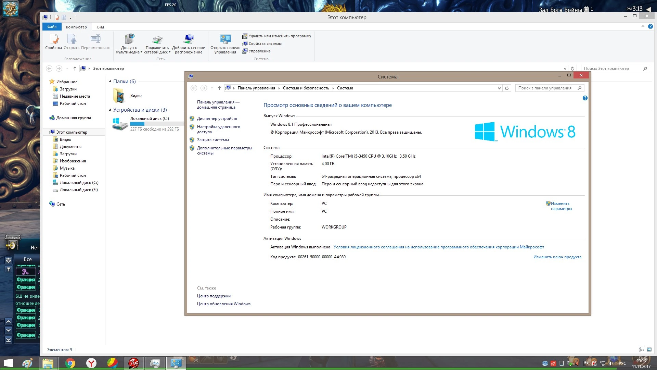This screenshot has height=370, width=657.
Task: Open Explorer address bar history dropdown
Action: pos(565,69)
